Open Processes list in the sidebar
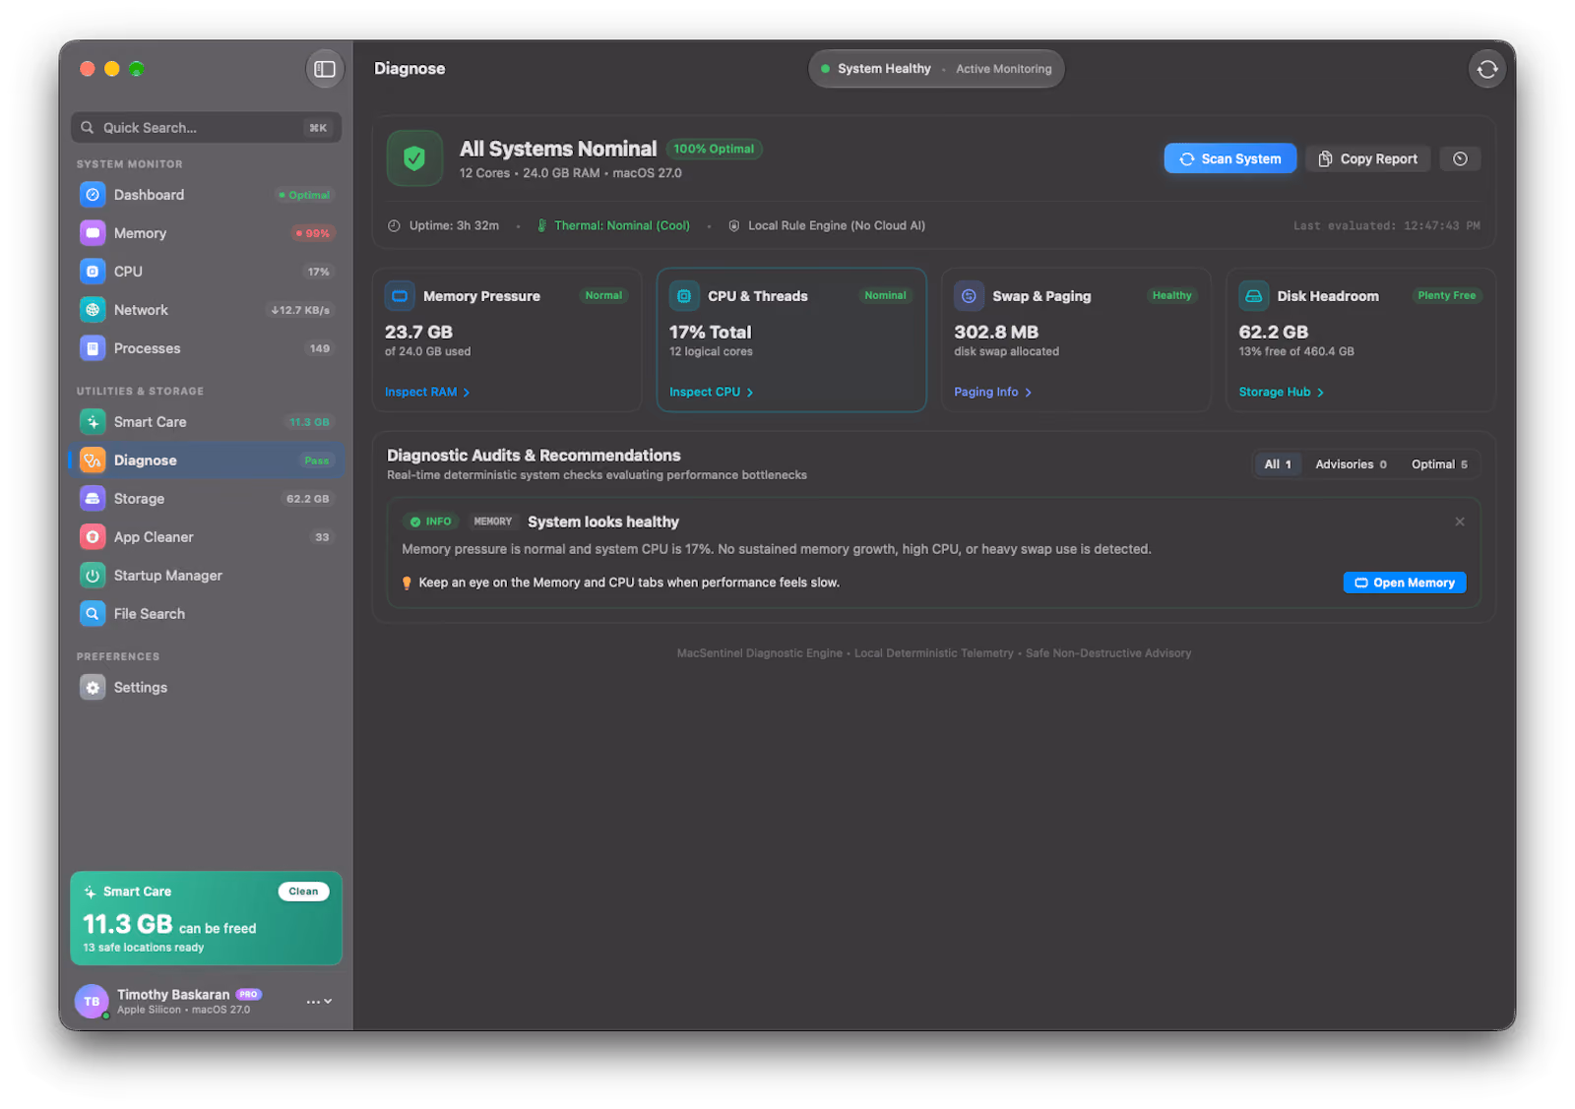 207,348
